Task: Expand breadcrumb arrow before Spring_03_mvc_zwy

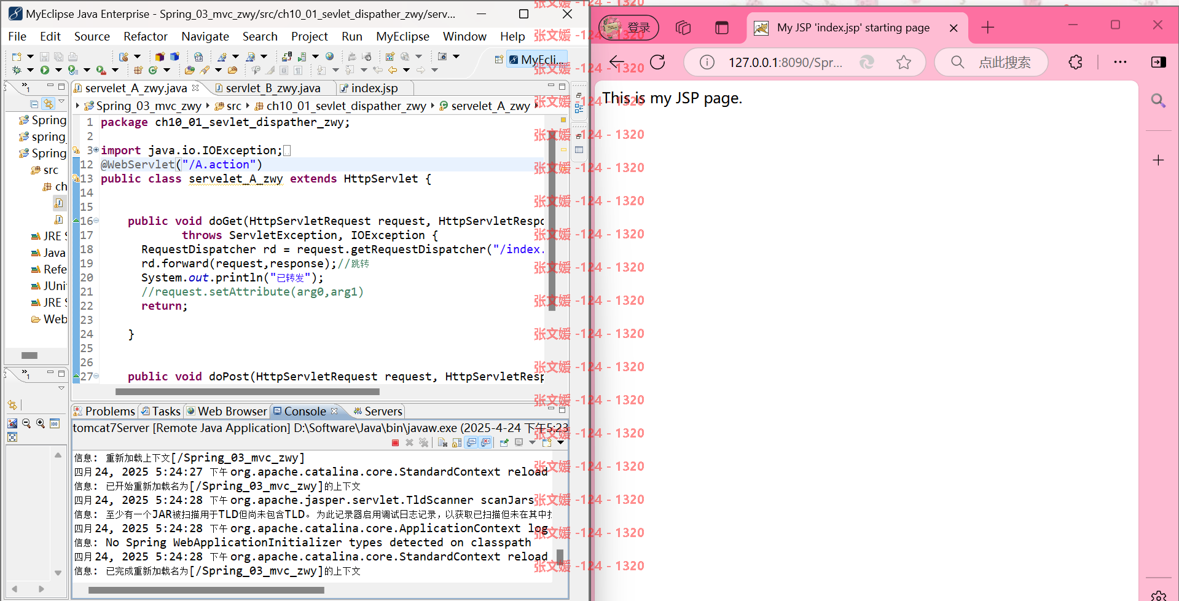Action: point(77,106)
